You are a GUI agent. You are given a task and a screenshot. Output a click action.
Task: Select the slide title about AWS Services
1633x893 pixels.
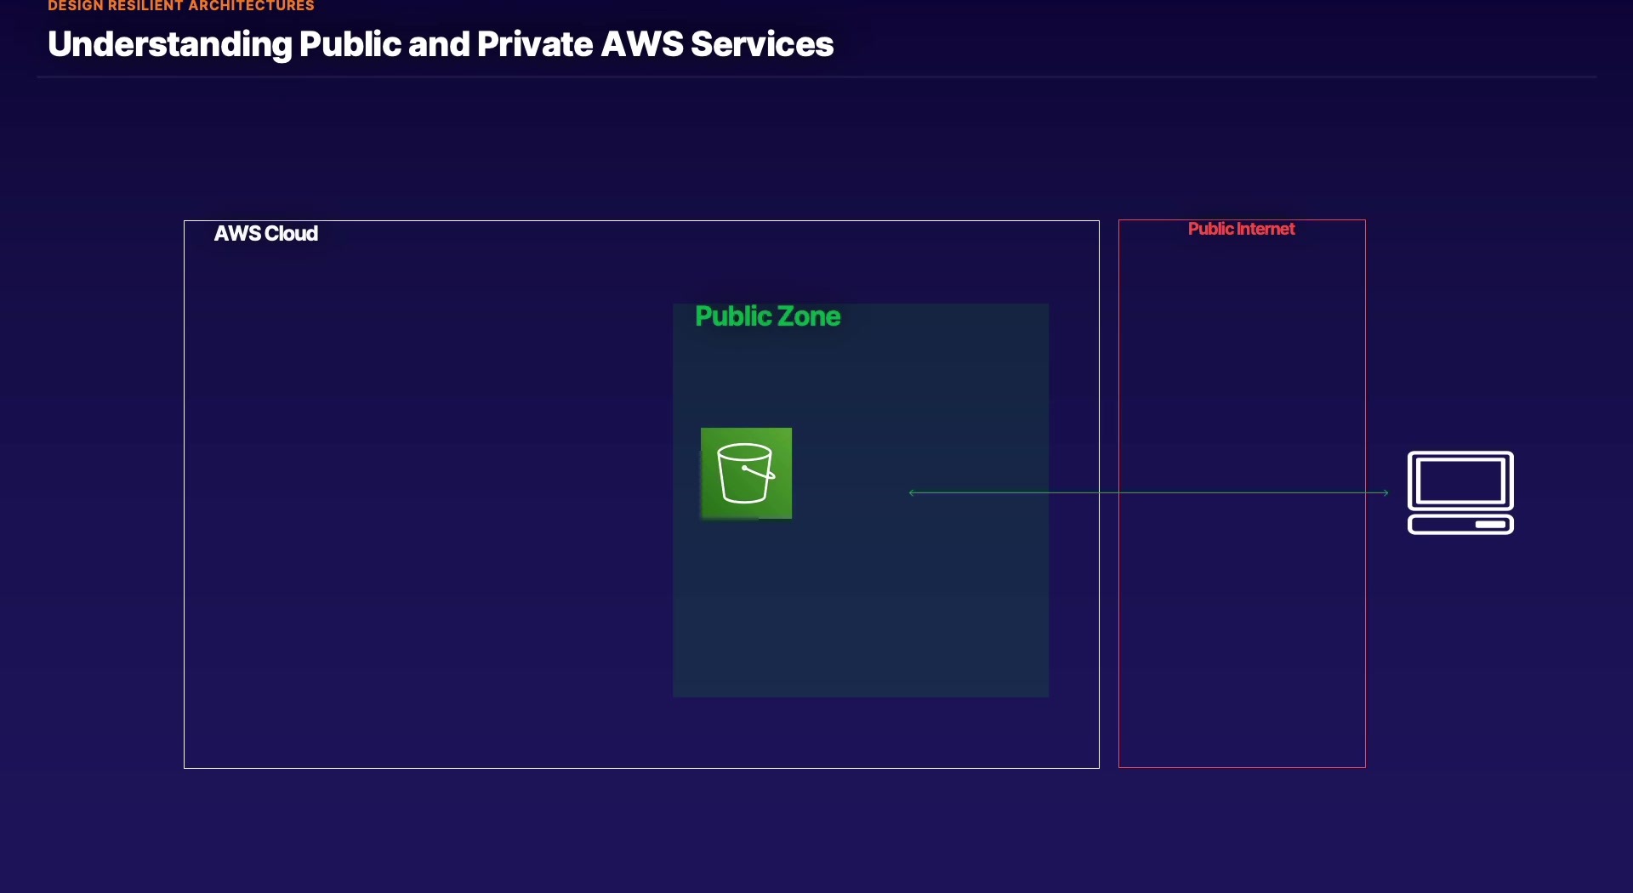pyautogui.click(x=441, y=44)
